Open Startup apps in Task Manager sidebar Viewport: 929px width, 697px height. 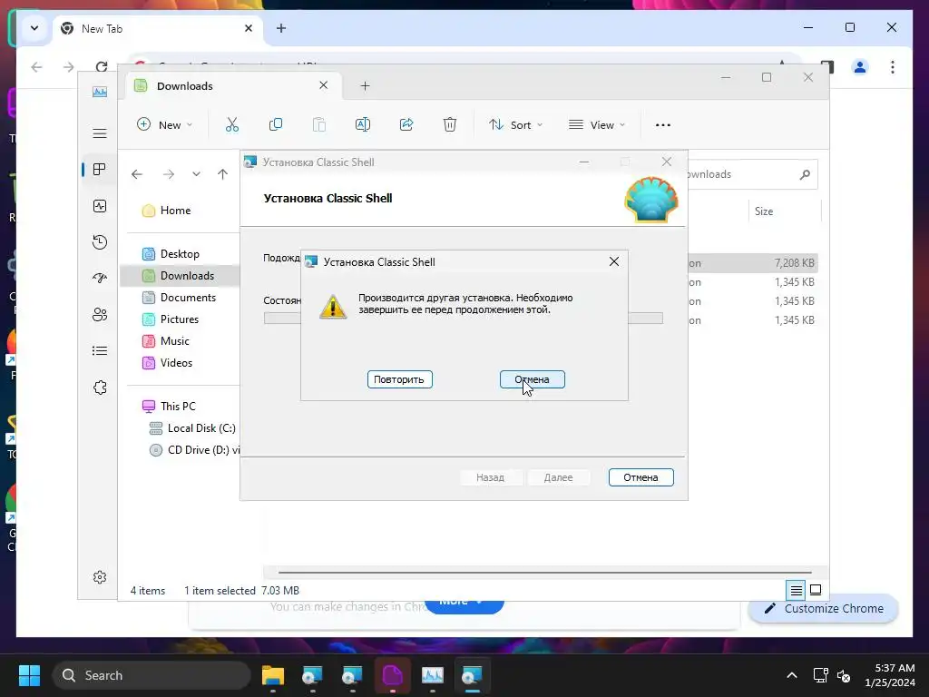[100, 278]
